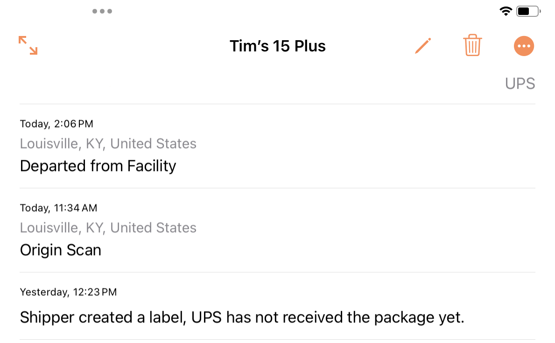Screen dimensions: 555x343
Task: Click the divider line below "Origin Scan"
Action: coord(277,272)
